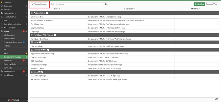221x102 pixels.
Task: Select the Virus Block Page row
Action: pyautogui.click(x=125, y=68)
